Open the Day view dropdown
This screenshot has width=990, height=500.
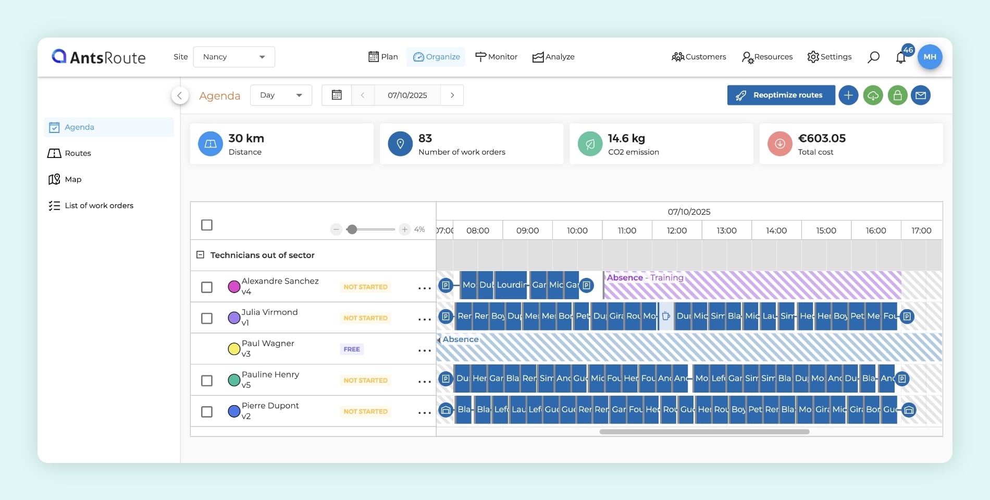(x=281, y=95)
